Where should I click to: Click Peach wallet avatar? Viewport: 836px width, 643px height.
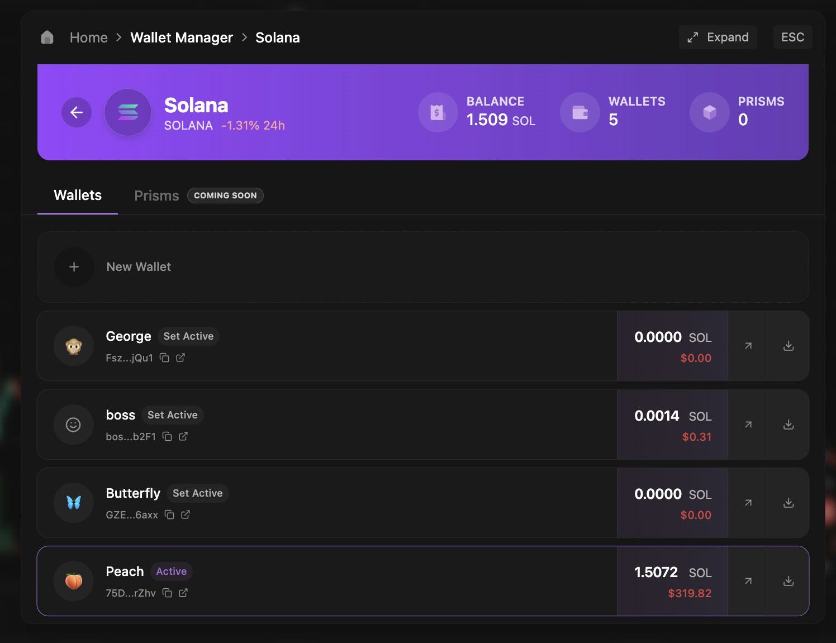[x=73, y=581]
